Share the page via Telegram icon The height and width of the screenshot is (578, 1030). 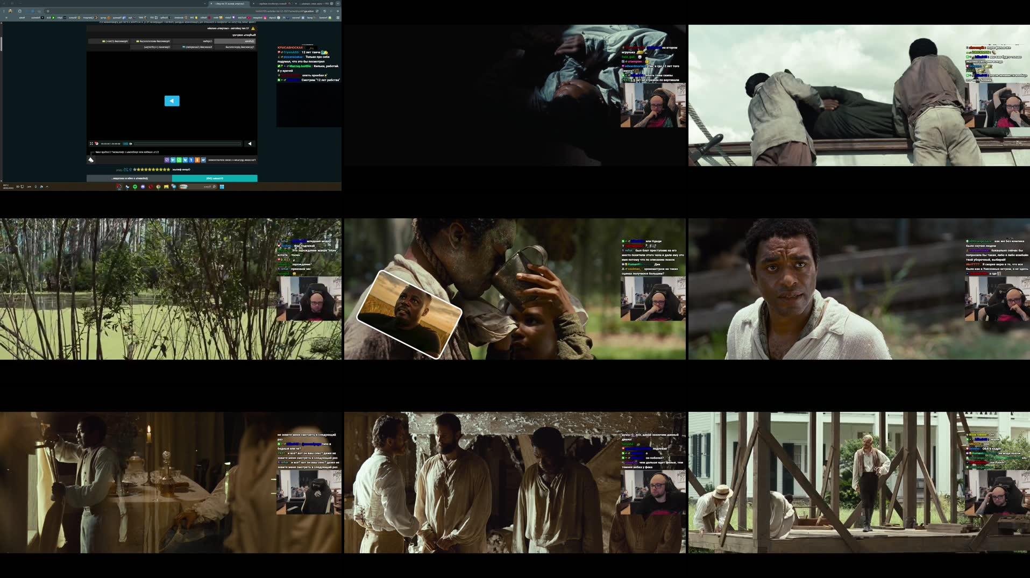(173, 160)
